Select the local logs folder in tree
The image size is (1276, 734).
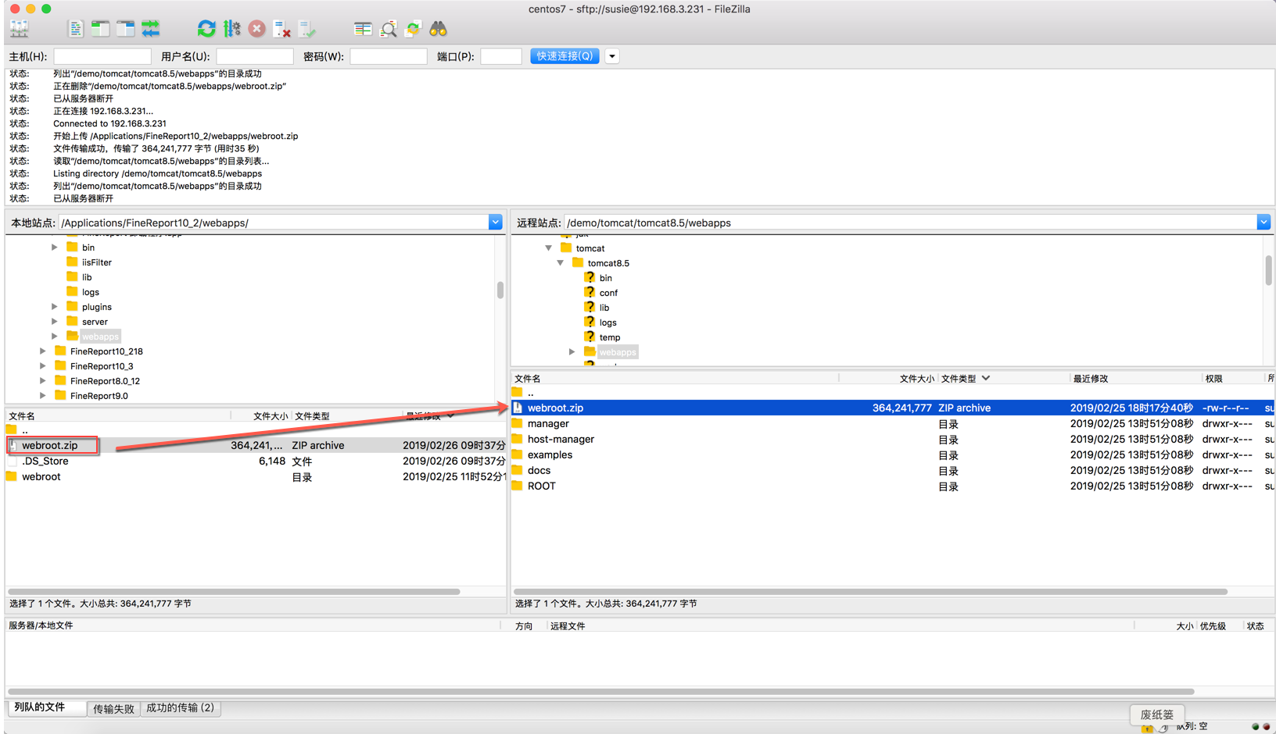(91, 292)
